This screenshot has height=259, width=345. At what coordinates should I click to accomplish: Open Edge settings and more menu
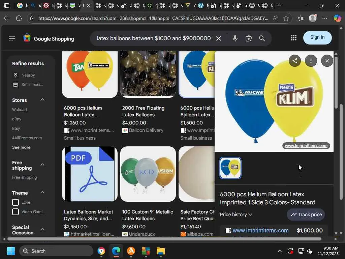click(325, 18)
